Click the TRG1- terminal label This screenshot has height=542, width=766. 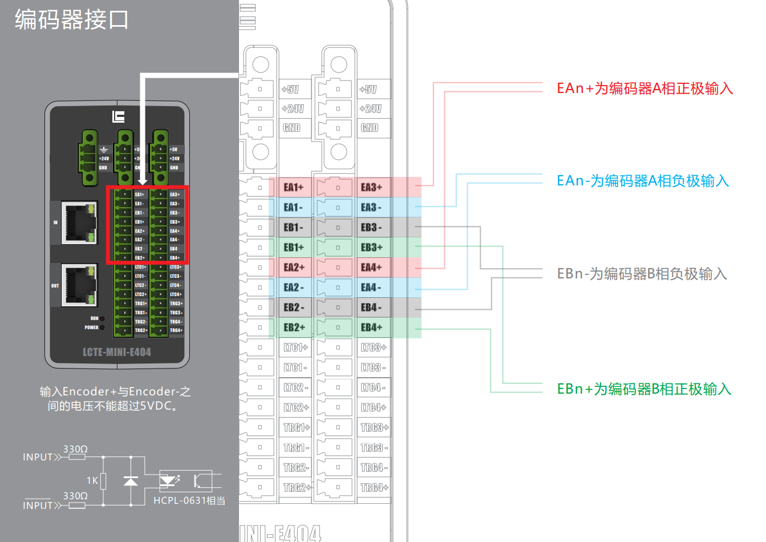[297, 447]
